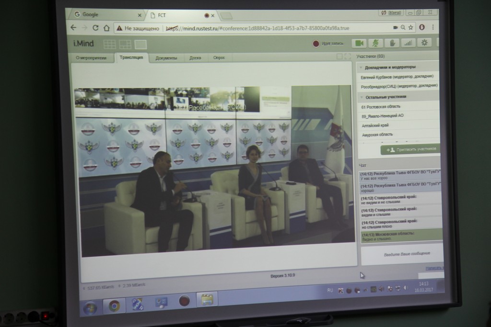Select participant 61 Ростовская область
The width and height of the screenshot is (491, 327).
pyautogui.click(x=381, y=107)
